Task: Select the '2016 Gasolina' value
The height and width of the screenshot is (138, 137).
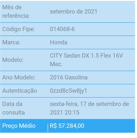Action: click(x=69, y=77)
